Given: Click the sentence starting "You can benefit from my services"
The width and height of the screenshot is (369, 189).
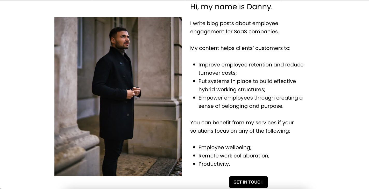Looking at the screenshot, I should tap(242, 127).
